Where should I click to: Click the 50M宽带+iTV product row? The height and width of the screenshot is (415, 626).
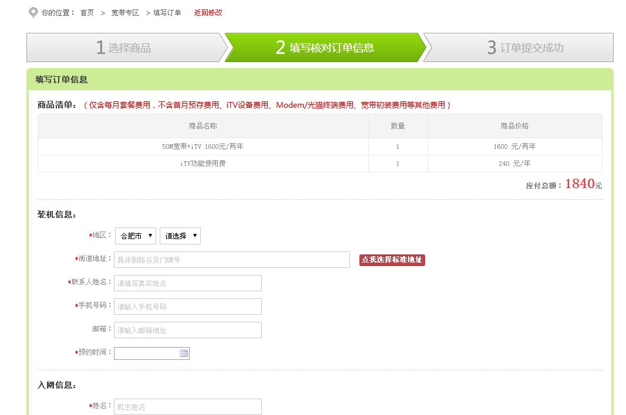pyautogui.click(x=203, y=146)
